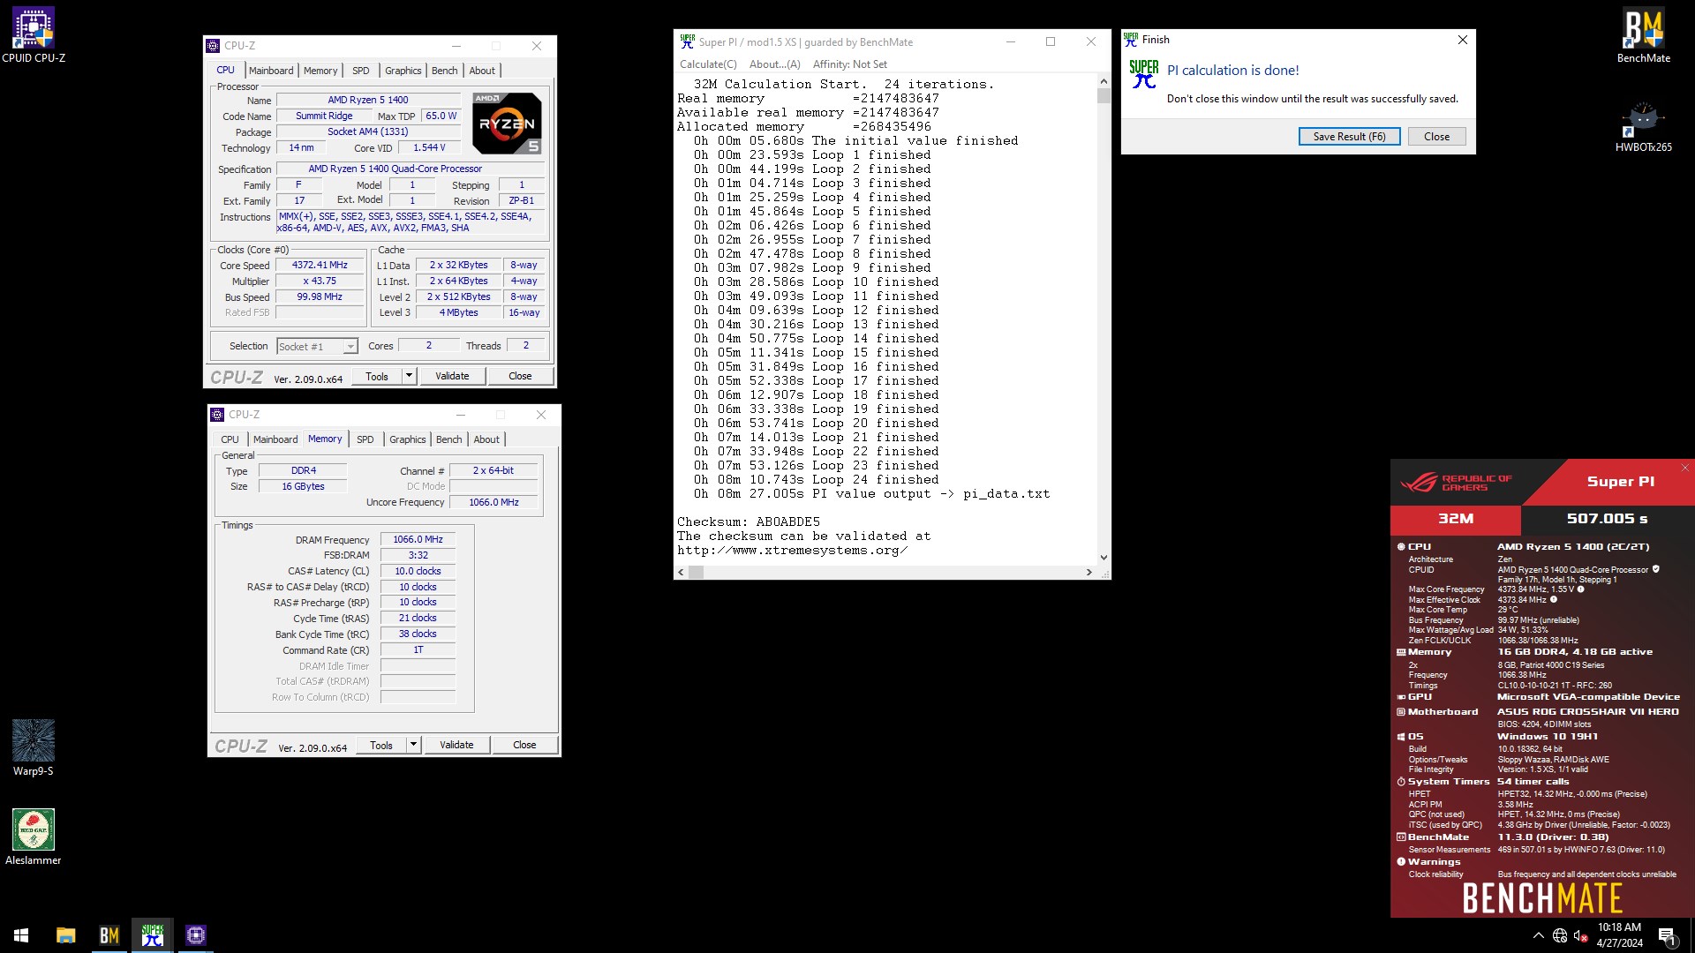Image resolution: width=1695 pixels, height=953 pixels.
Task: Open SPD tab in lower CPU-Z window
Action: click(365, 439)
